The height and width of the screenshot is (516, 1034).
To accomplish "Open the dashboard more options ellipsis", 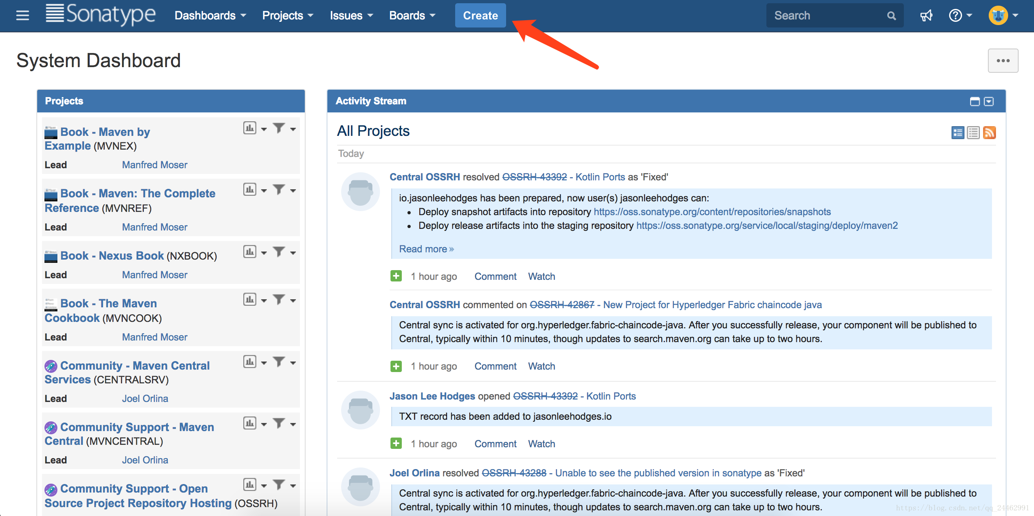I will [1003, 61].
